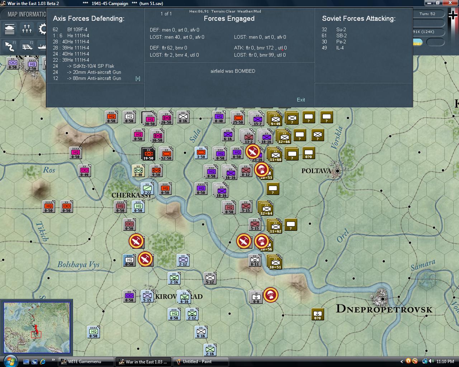Image resolution: width=459 pixels, height=367 pixels.
Task: Click He 111H-4 row with 22 : 39
Action: (x=71, y=60)
